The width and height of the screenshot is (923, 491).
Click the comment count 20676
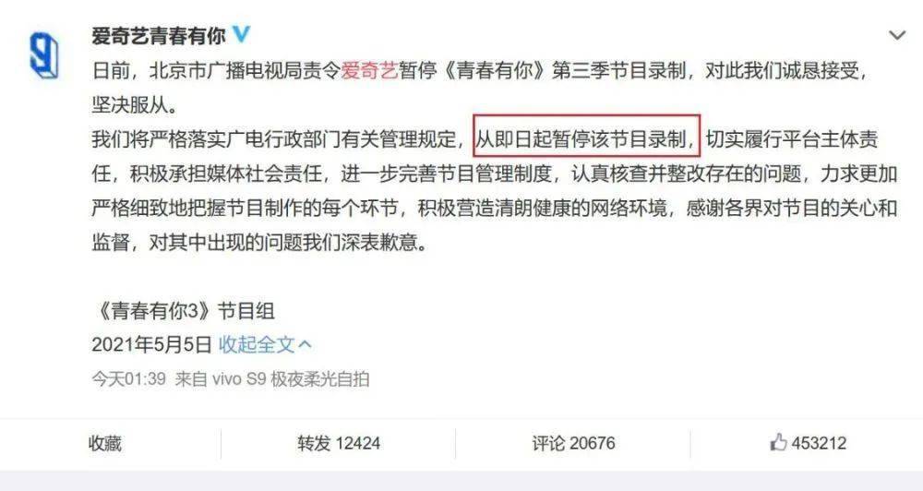(x=593, y=443)
